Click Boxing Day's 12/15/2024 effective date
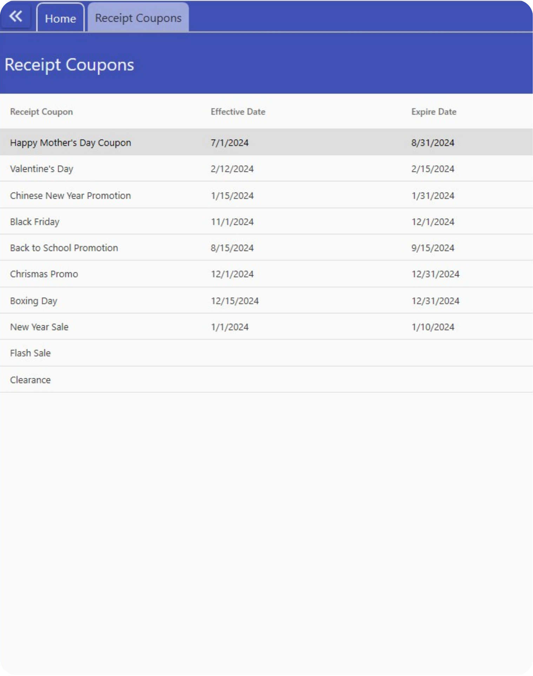The image size is (533, 676). pyautogui.click(x=235, y=301)
